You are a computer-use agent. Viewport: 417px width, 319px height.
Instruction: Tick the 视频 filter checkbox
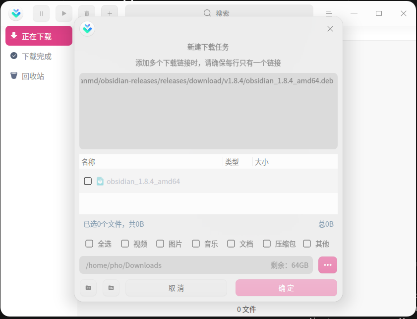click(125, 244)
